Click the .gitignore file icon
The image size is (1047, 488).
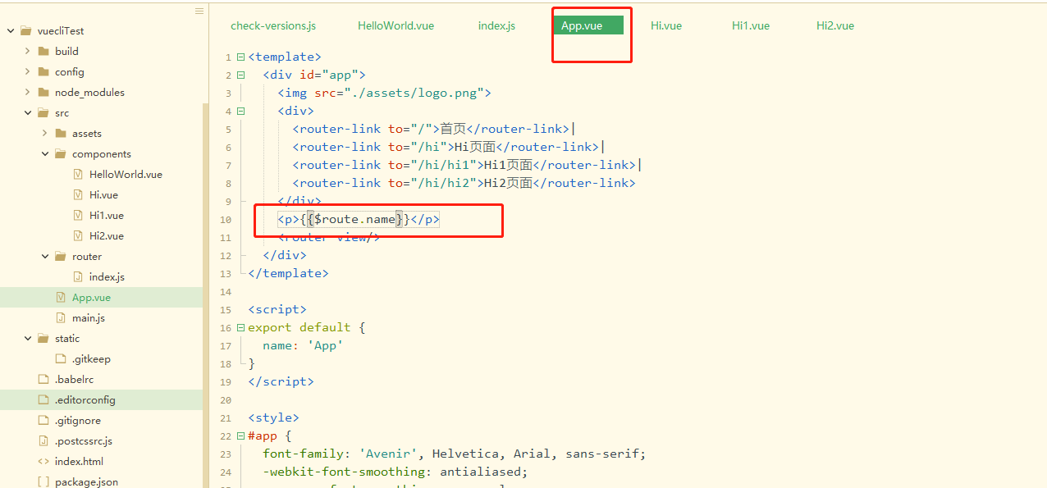coord(43,420)
